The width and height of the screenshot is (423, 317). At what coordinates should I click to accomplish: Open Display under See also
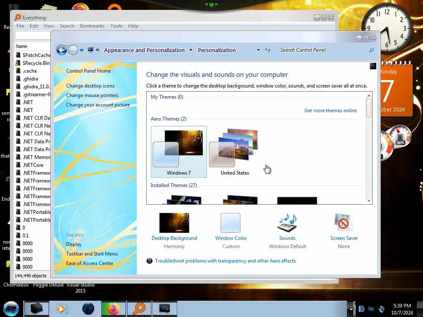tap(74, 244)
